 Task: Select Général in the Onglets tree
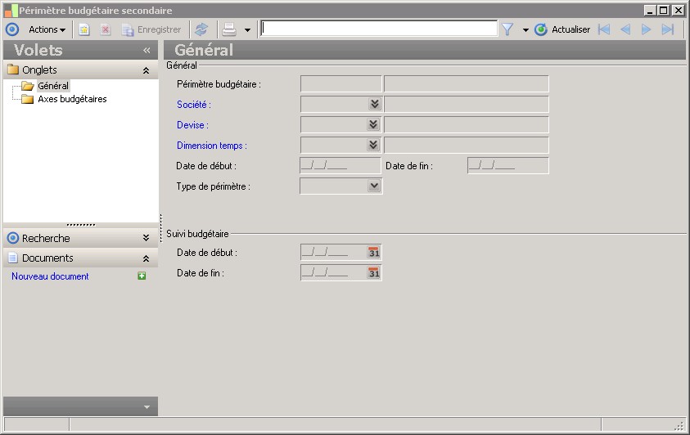pyautogui.click(x=53, y=86)
